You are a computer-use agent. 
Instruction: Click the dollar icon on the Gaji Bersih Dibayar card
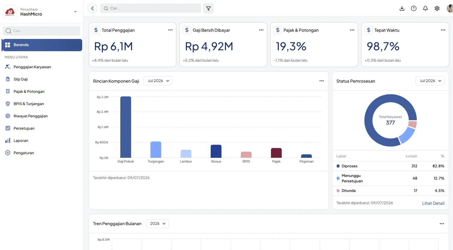[187, 30]
